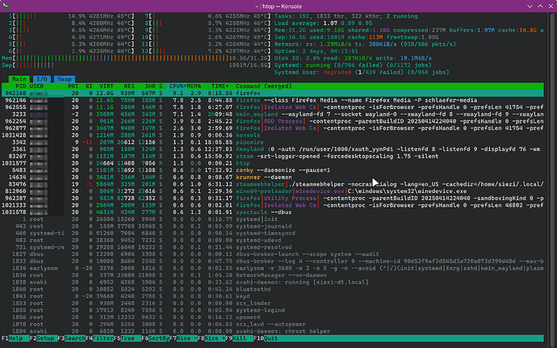Click F8 Nice + in the function bar
Image resolution: width=557 pixels, height=348 pixels.
click(x=211, y=338)
